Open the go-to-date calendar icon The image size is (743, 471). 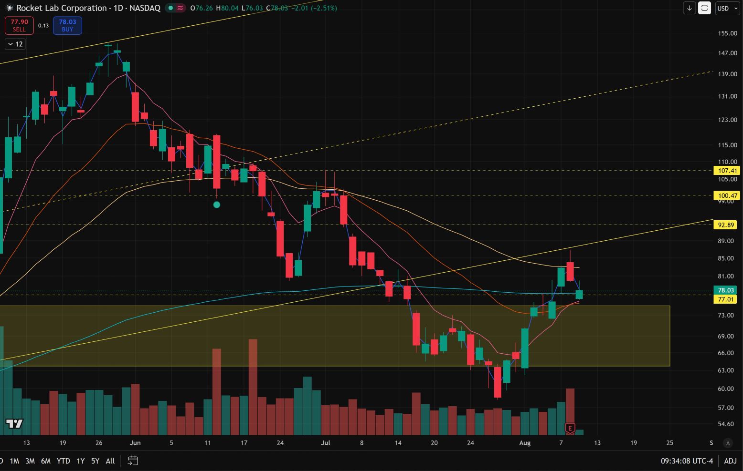point(133,461)
